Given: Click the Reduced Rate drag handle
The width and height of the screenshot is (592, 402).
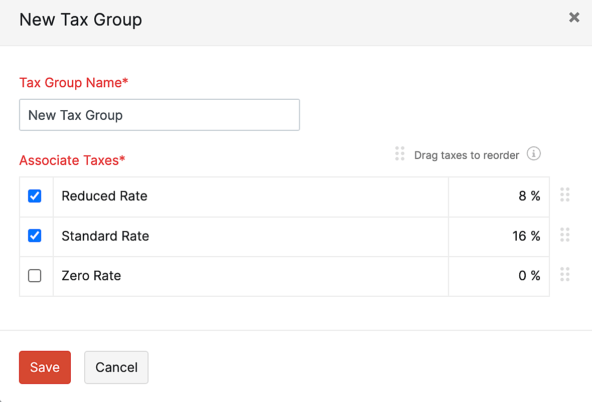Looking at the screenshot, I should pos(565,194).
